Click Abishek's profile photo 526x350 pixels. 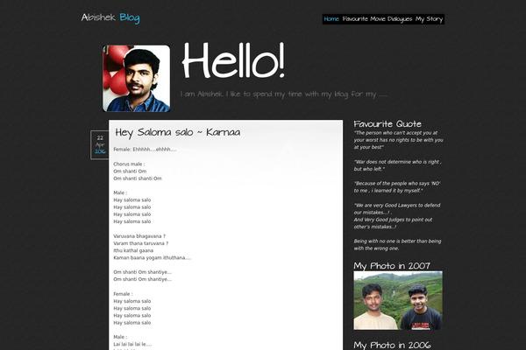[x=136, y=79]
